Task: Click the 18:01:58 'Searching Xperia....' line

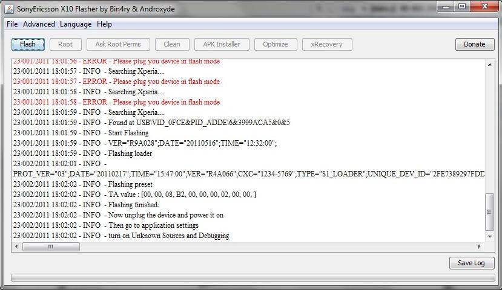Action: (89, 92)
